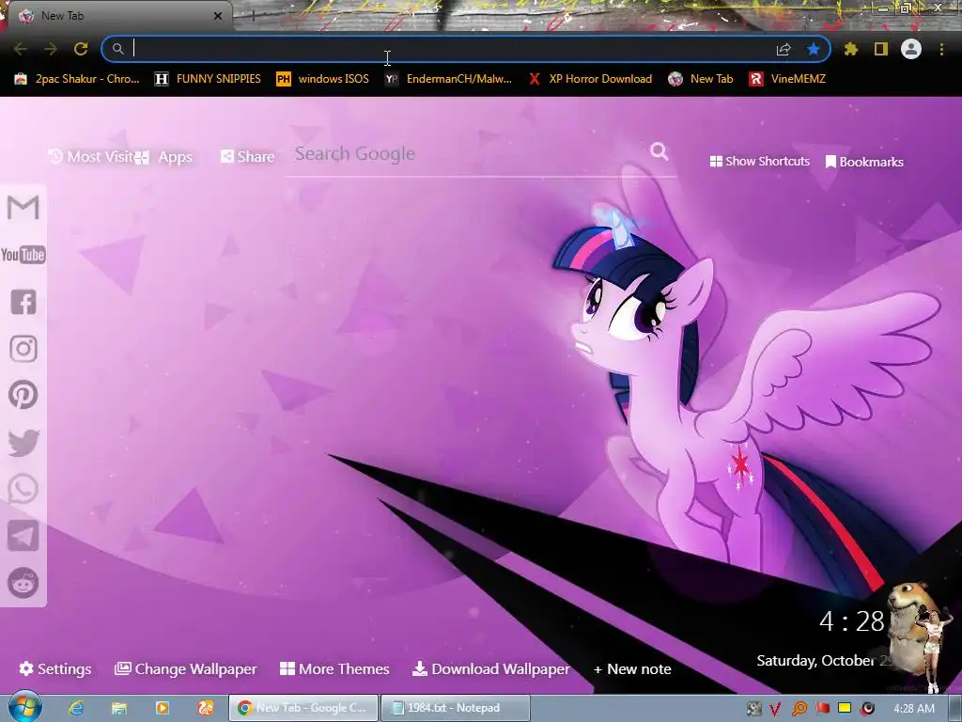Open Reddit shortcut in sidebar
Viewport: 962px width, 722px height.
[x=23, y=583]
